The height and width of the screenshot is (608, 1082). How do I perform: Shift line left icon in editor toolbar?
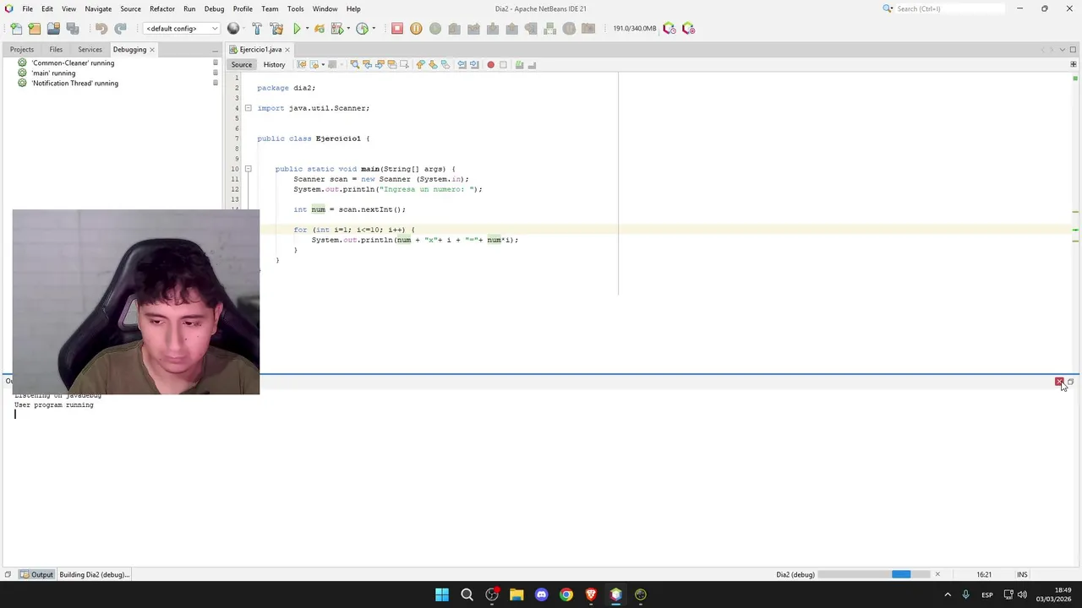(x=462, y=64)
